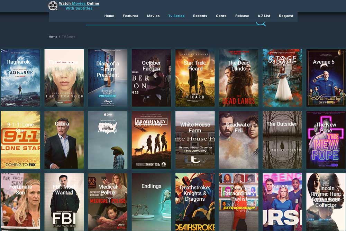This screenshot has width=346, height=231.
Task: Open the Star Trek: Picard poster
Action: click(x=195, y=78)
